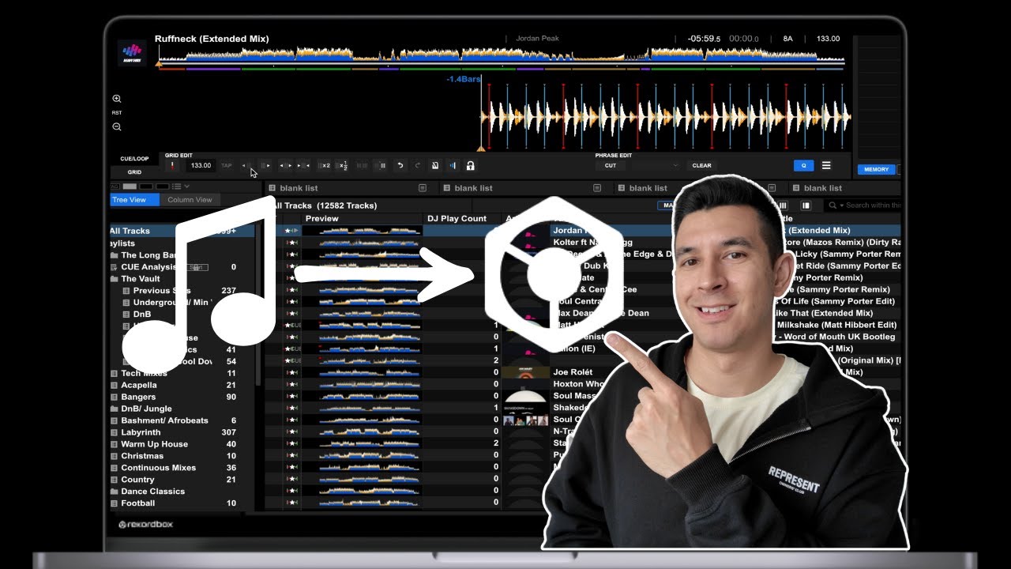Click the metronome icon
Screen dimensions: 1011x569
tap(435, 165)
